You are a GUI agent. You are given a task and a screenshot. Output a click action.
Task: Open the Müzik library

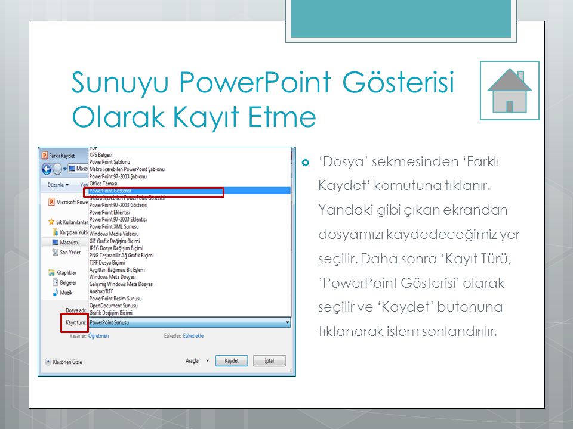pyautogui.click(x=63, y=292)
